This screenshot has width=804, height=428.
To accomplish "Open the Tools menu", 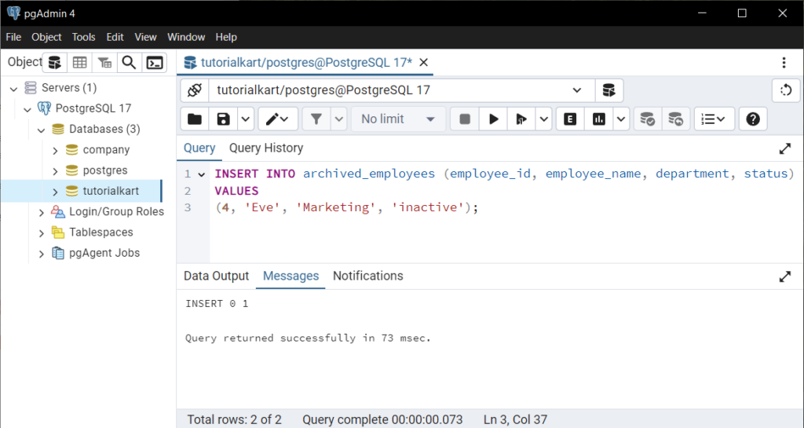I will click(x=83, y=37).
